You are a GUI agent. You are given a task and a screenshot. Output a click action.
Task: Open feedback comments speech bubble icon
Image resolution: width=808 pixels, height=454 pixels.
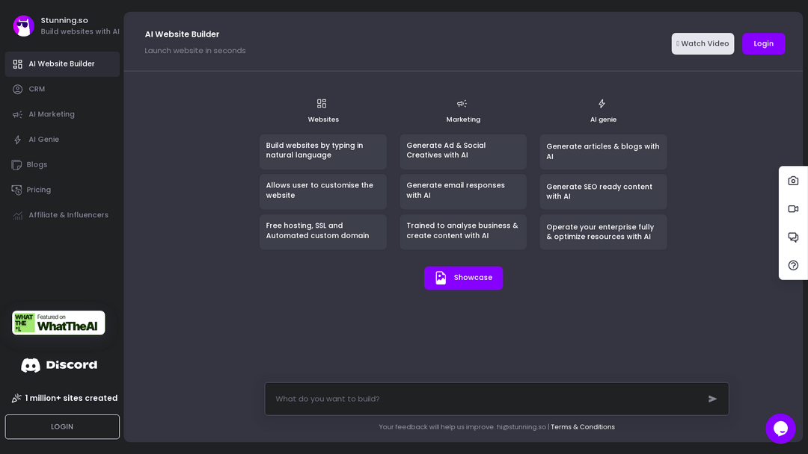point(793,237)
